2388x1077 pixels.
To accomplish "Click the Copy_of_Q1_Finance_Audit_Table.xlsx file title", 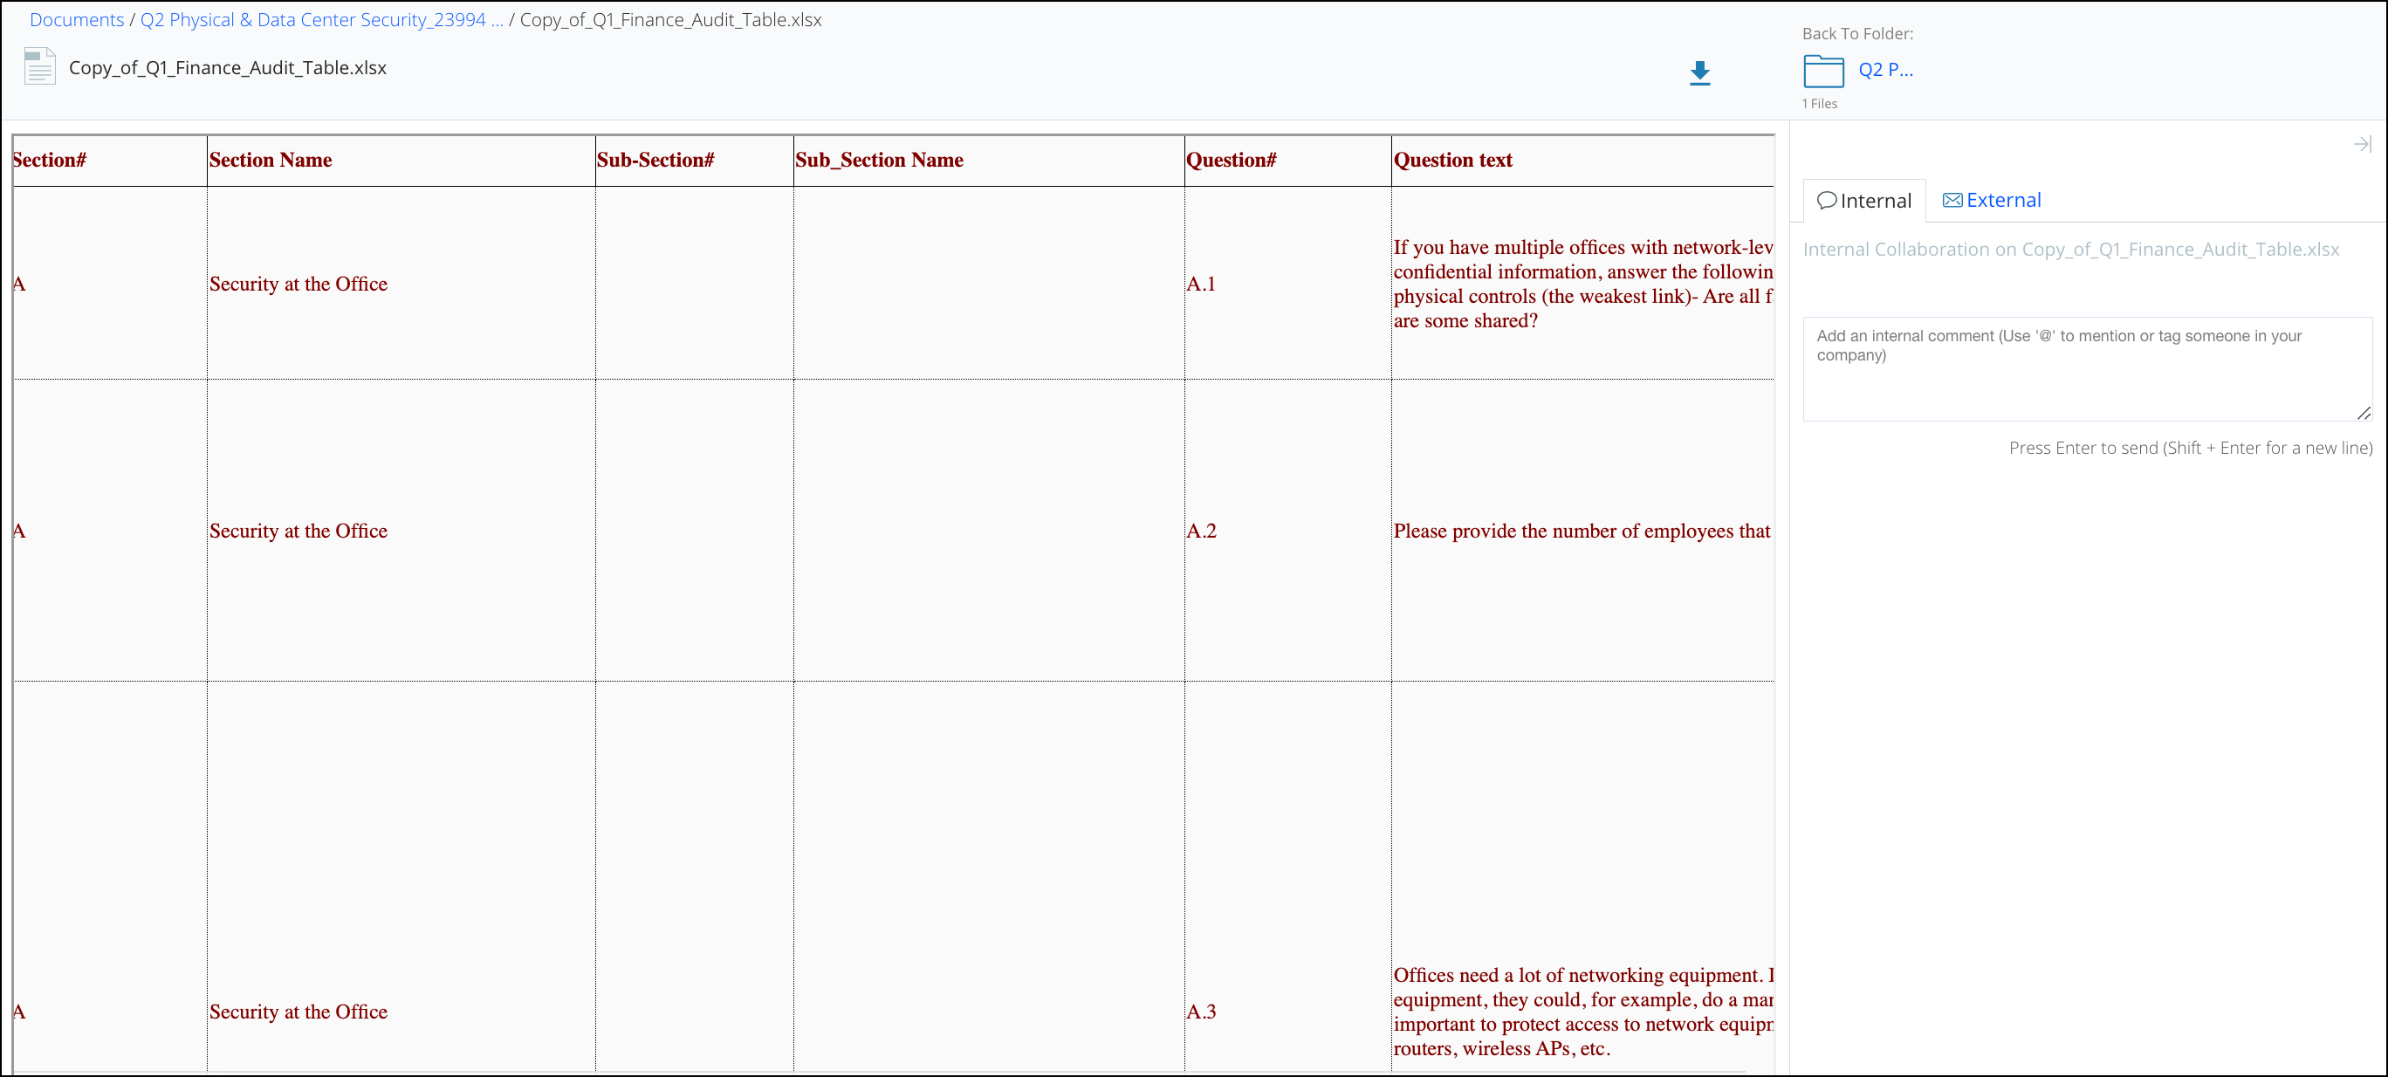I will pyautogui.click(x=228, y=68).
